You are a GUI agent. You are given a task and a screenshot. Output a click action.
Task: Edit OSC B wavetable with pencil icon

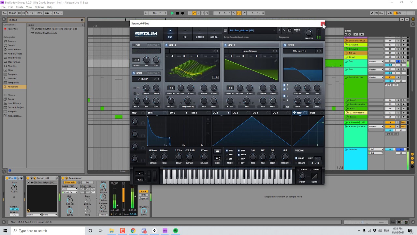(276, 61)
